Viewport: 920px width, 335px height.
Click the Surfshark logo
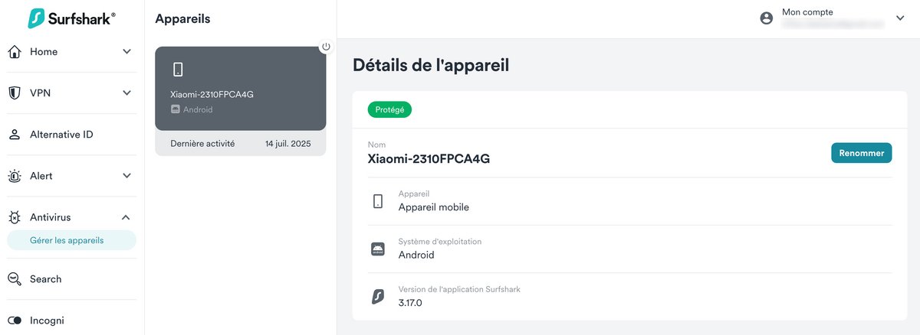(71, 18)
